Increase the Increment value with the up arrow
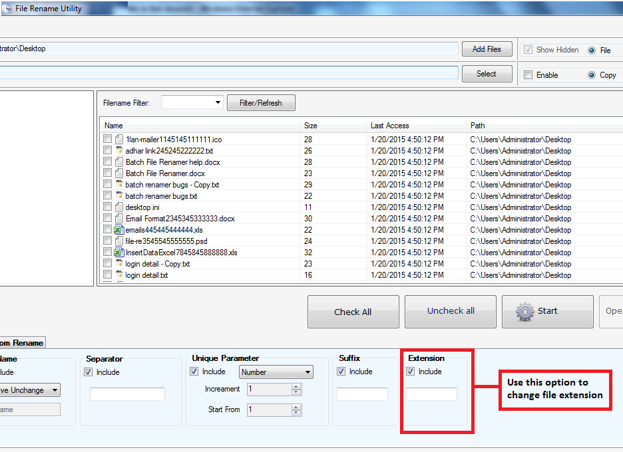 (x=297, y=387)
